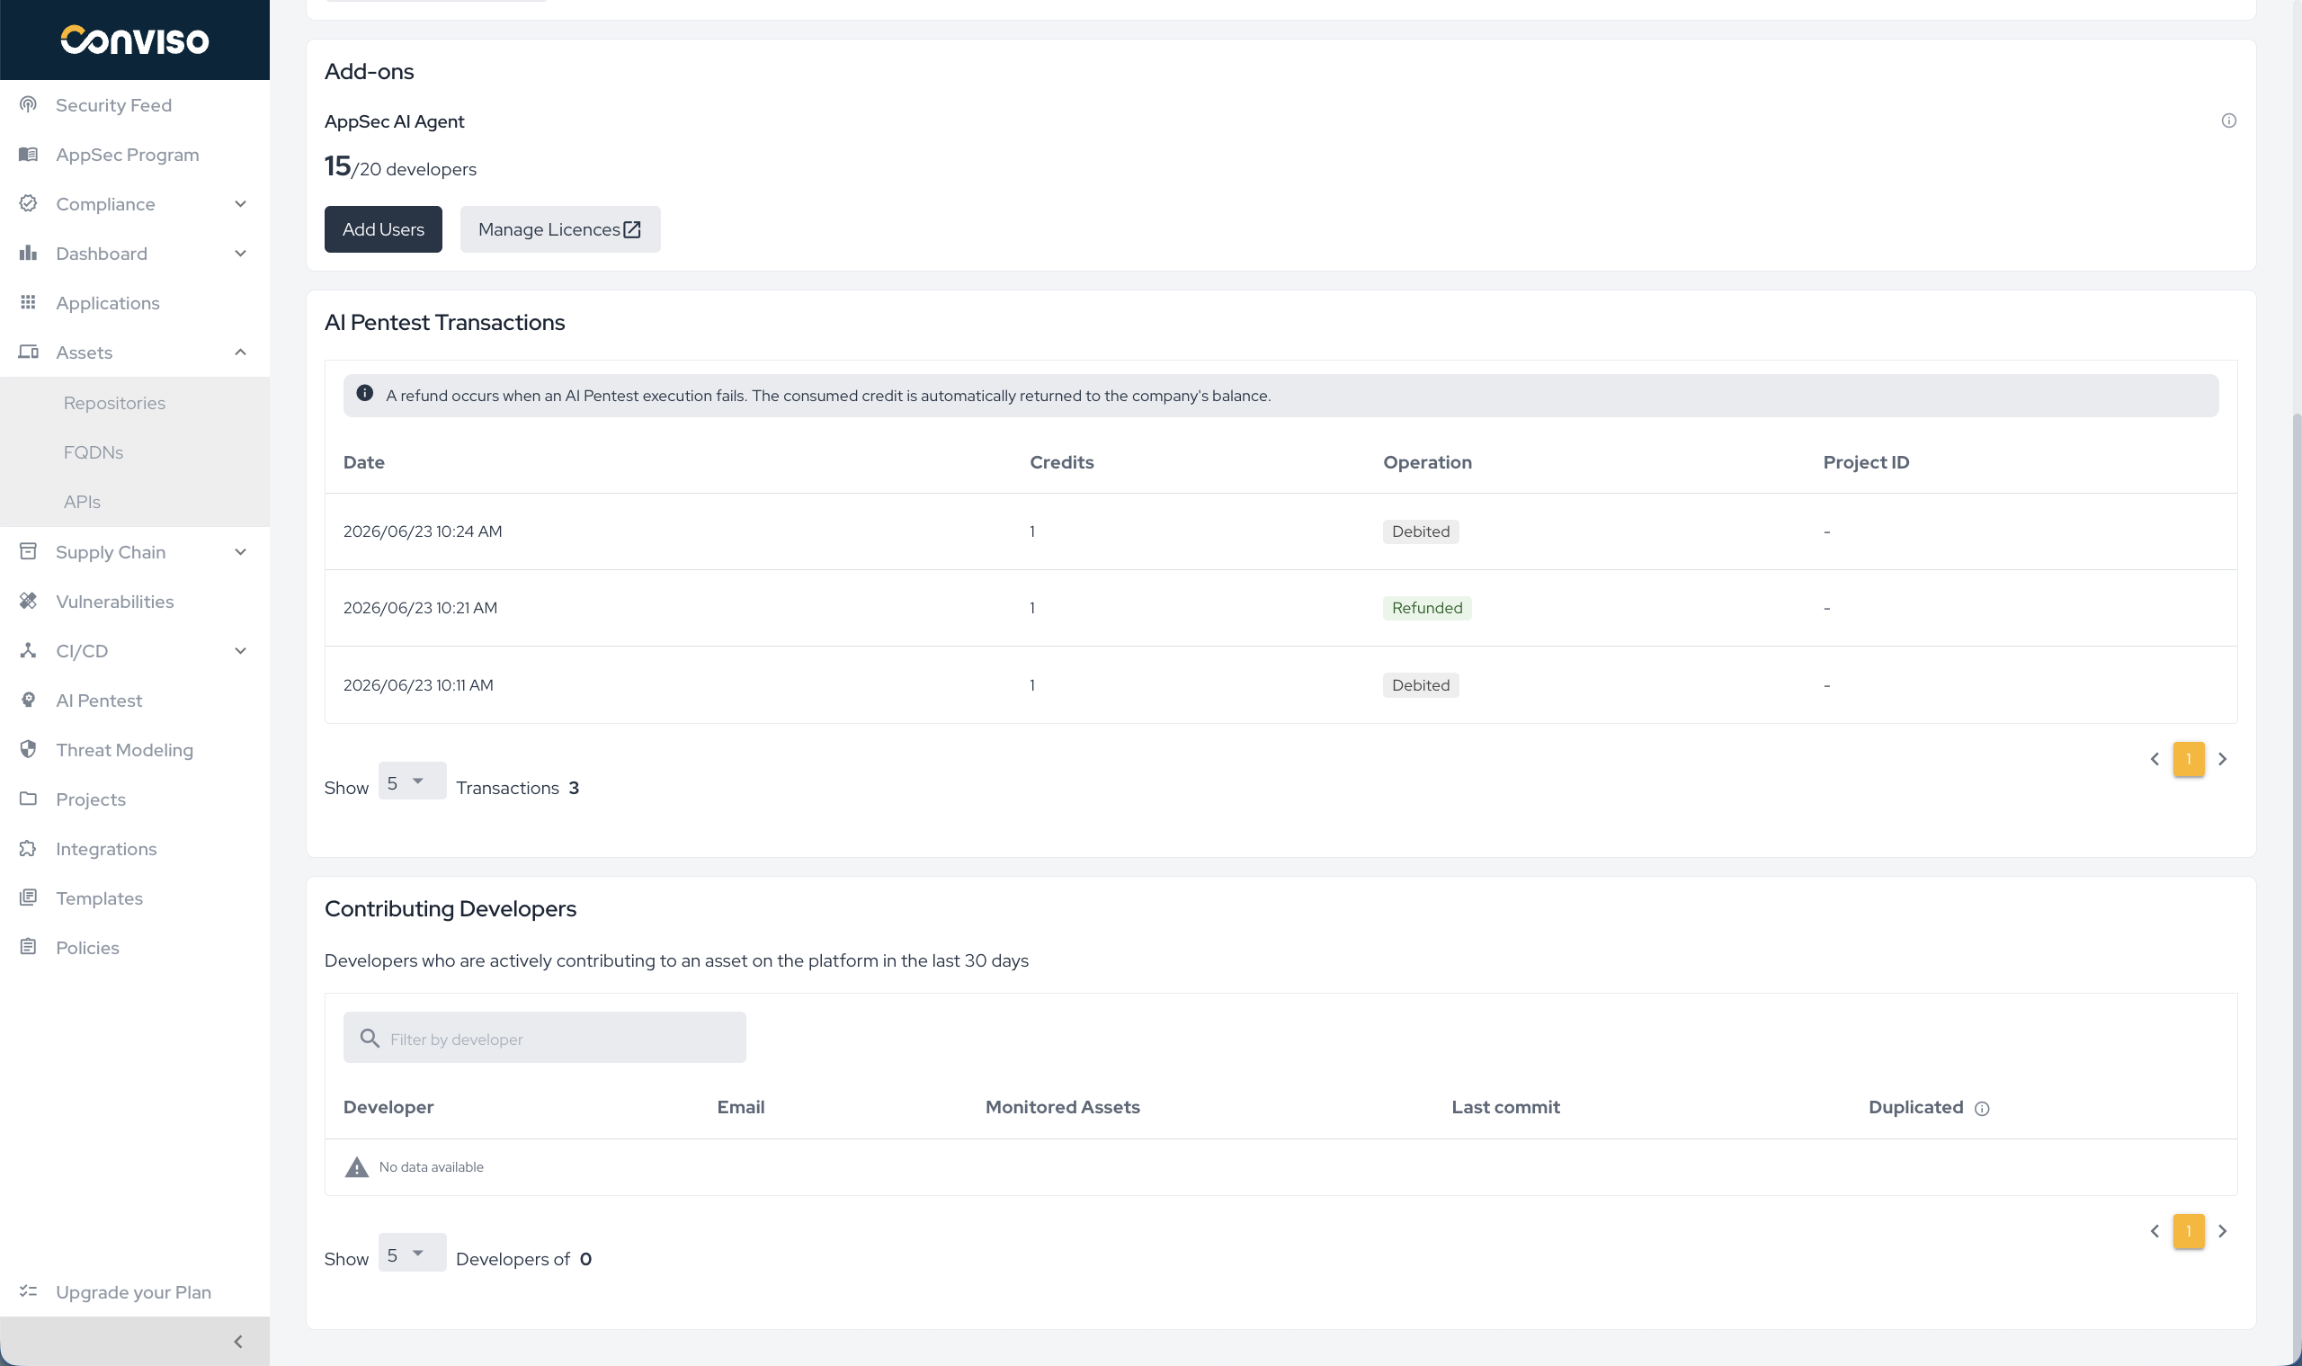Click the Dashboard bar chart icon
Screen dimensions: 2302x1366
pyautogui.click(x=29, y=253)
